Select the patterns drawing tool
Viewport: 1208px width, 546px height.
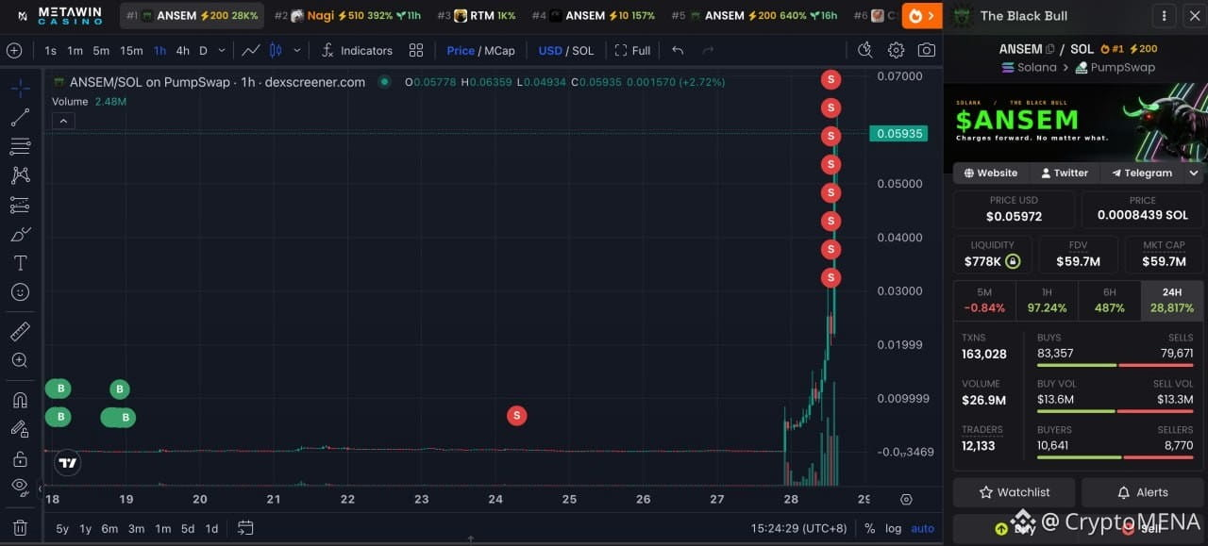tap(20, 175)
